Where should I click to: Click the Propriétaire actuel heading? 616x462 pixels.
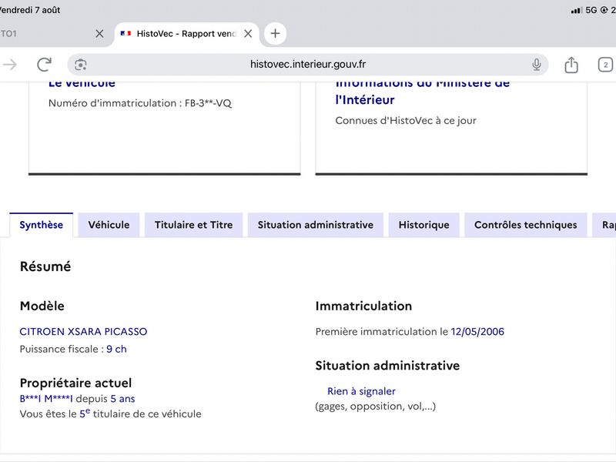tap(75, 383)
